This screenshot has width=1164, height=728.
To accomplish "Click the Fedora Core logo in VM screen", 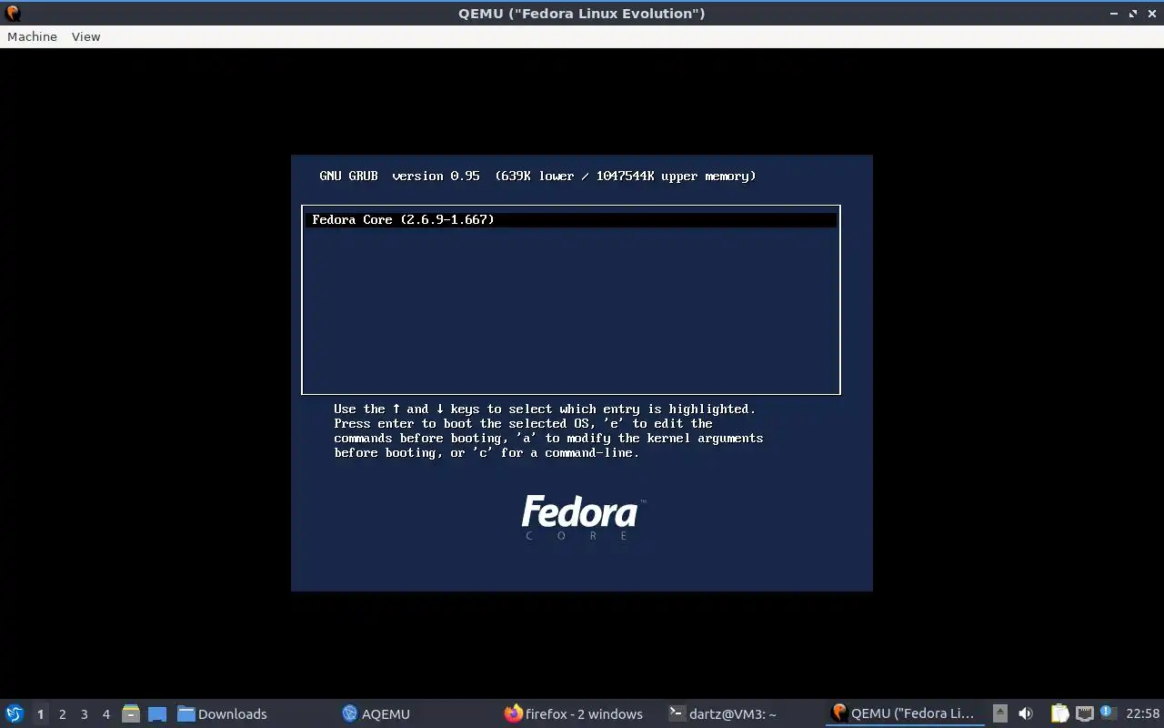I will click(x=582, y=518).
